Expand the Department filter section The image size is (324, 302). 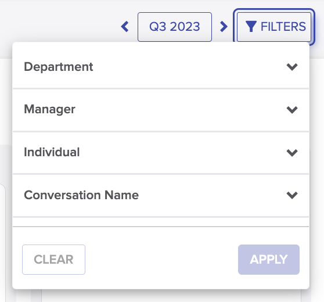tap(161, 67)
